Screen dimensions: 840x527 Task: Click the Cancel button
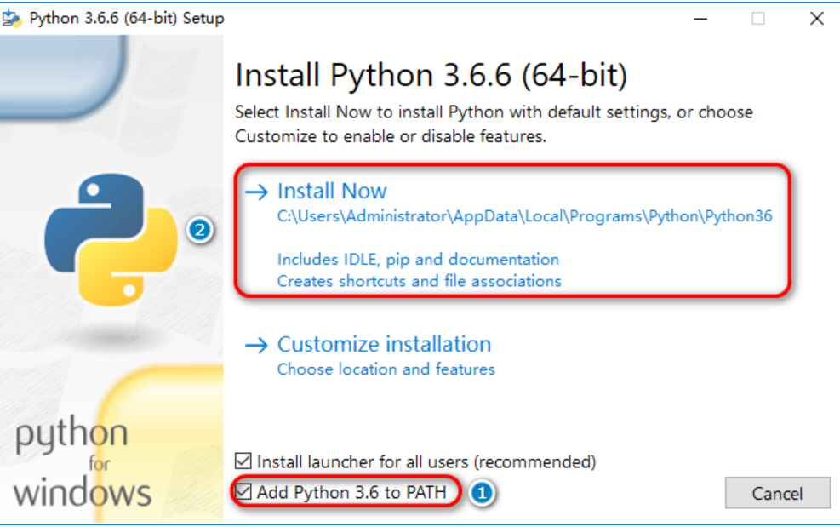[x=777, y=493]
